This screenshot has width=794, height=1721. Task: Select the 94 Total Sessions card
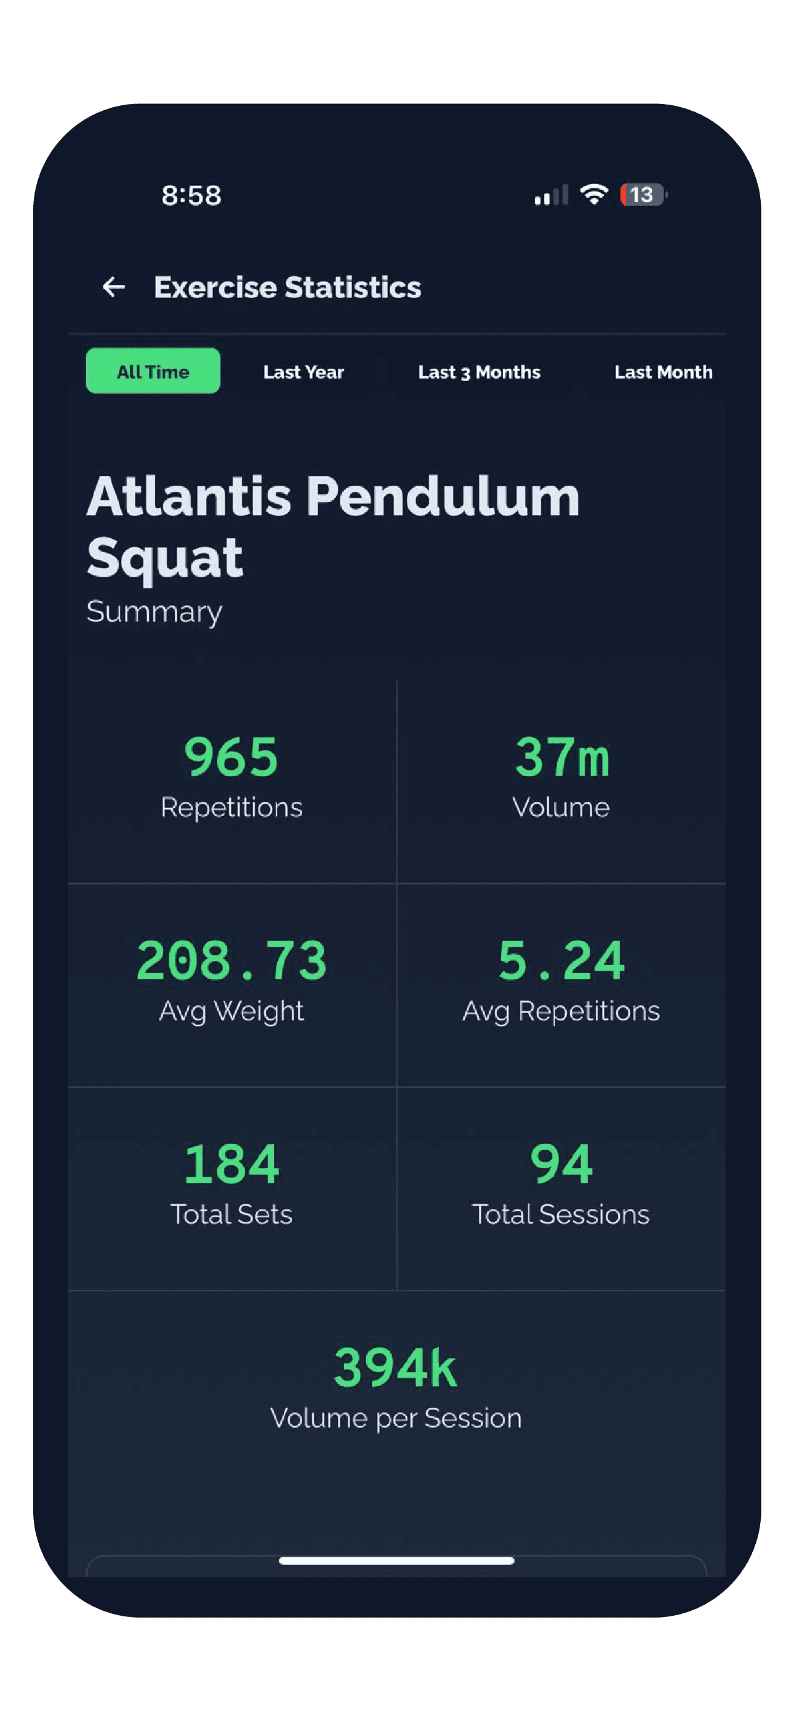click(x=561, y=1189)
